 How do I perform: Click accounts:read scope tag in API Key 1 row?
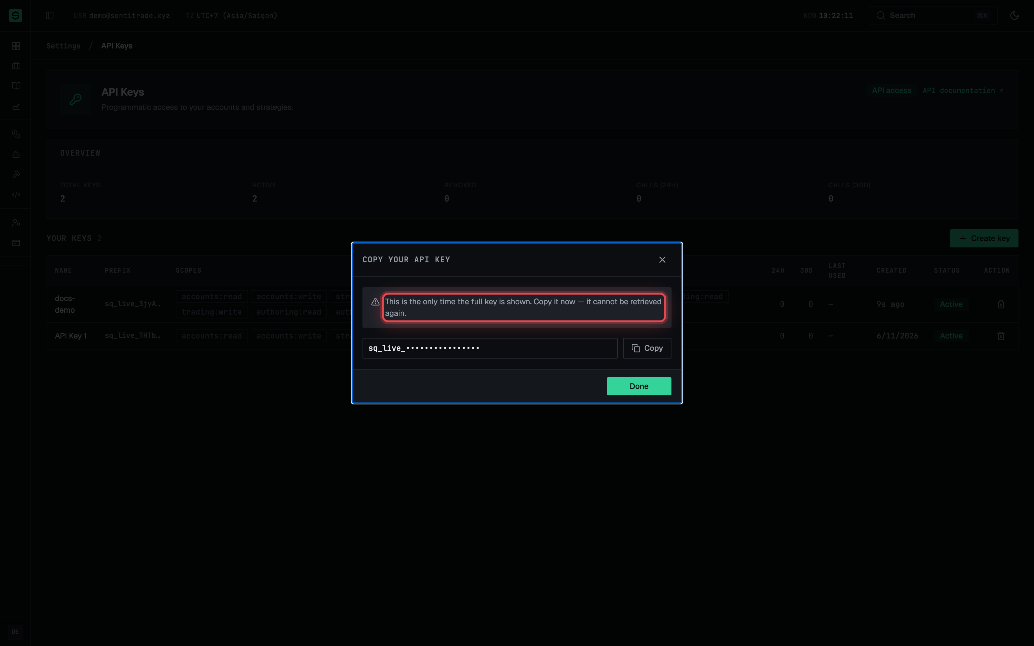[212, 336]
